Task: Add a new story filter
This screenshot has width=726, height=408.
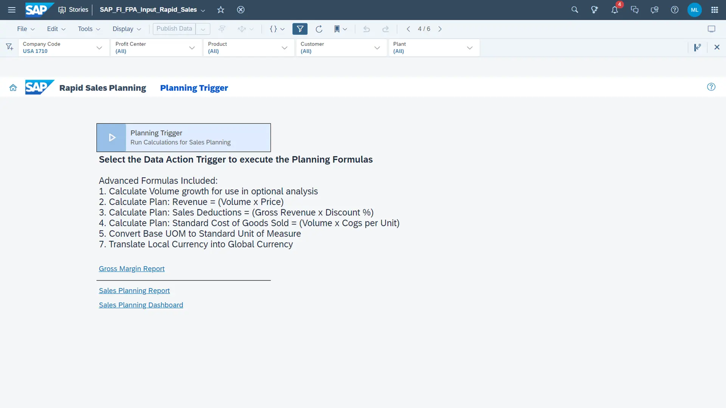Action: (x=9, y=47)
